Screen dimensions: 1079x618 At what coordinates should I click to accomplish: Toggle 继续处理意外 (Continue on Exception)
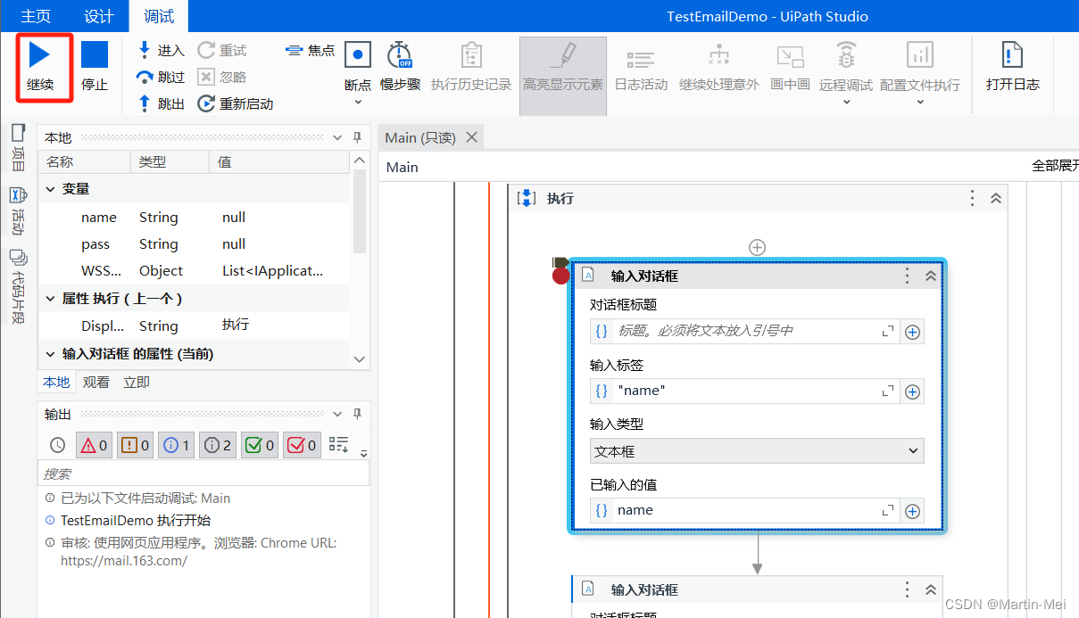tap(718, 67)
